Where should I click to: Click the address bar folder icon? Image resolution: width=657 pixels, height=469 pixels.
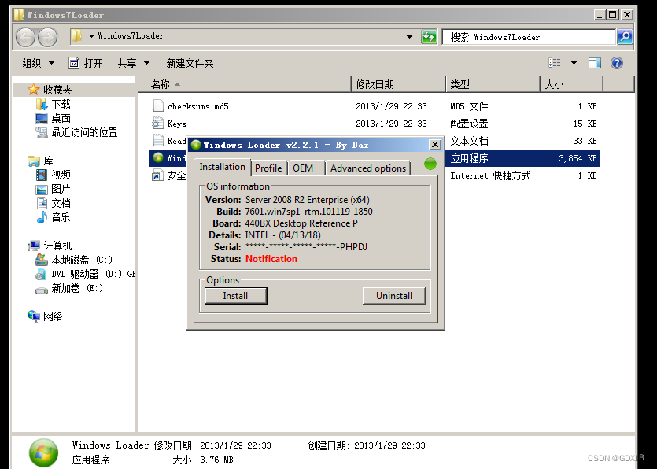(x=76, y=36)
